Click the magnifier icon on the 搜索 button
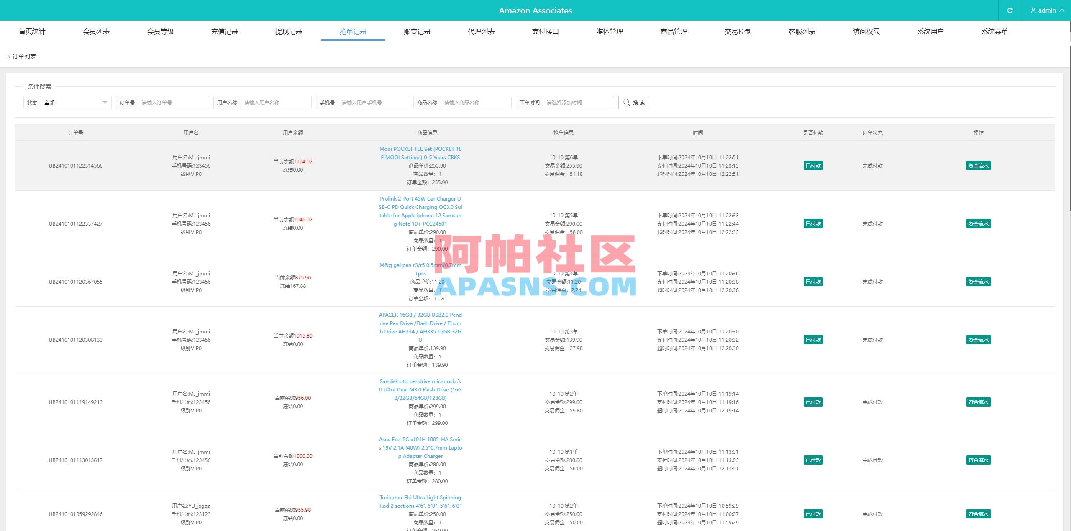This screenshot has height=531, width=1071. (x=627, y=102)
